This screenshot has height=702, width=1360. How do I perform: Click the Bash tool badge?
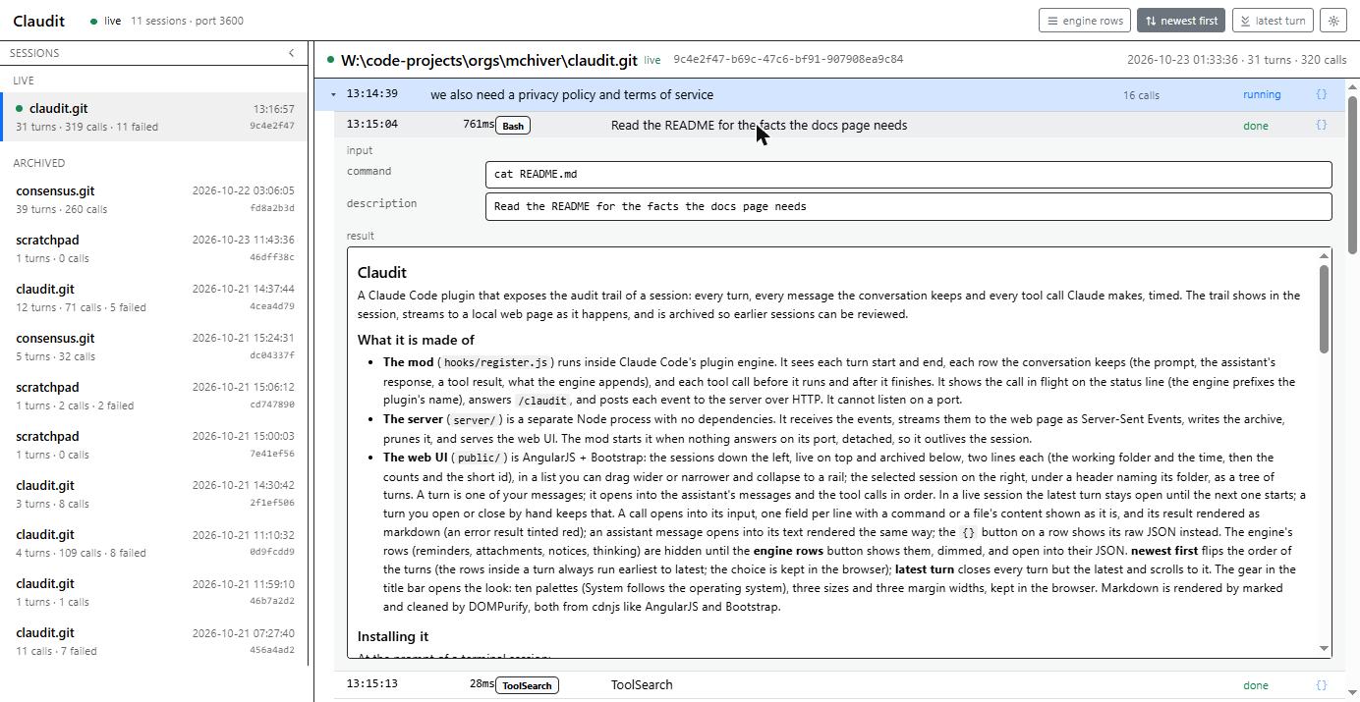click(513, 126)
